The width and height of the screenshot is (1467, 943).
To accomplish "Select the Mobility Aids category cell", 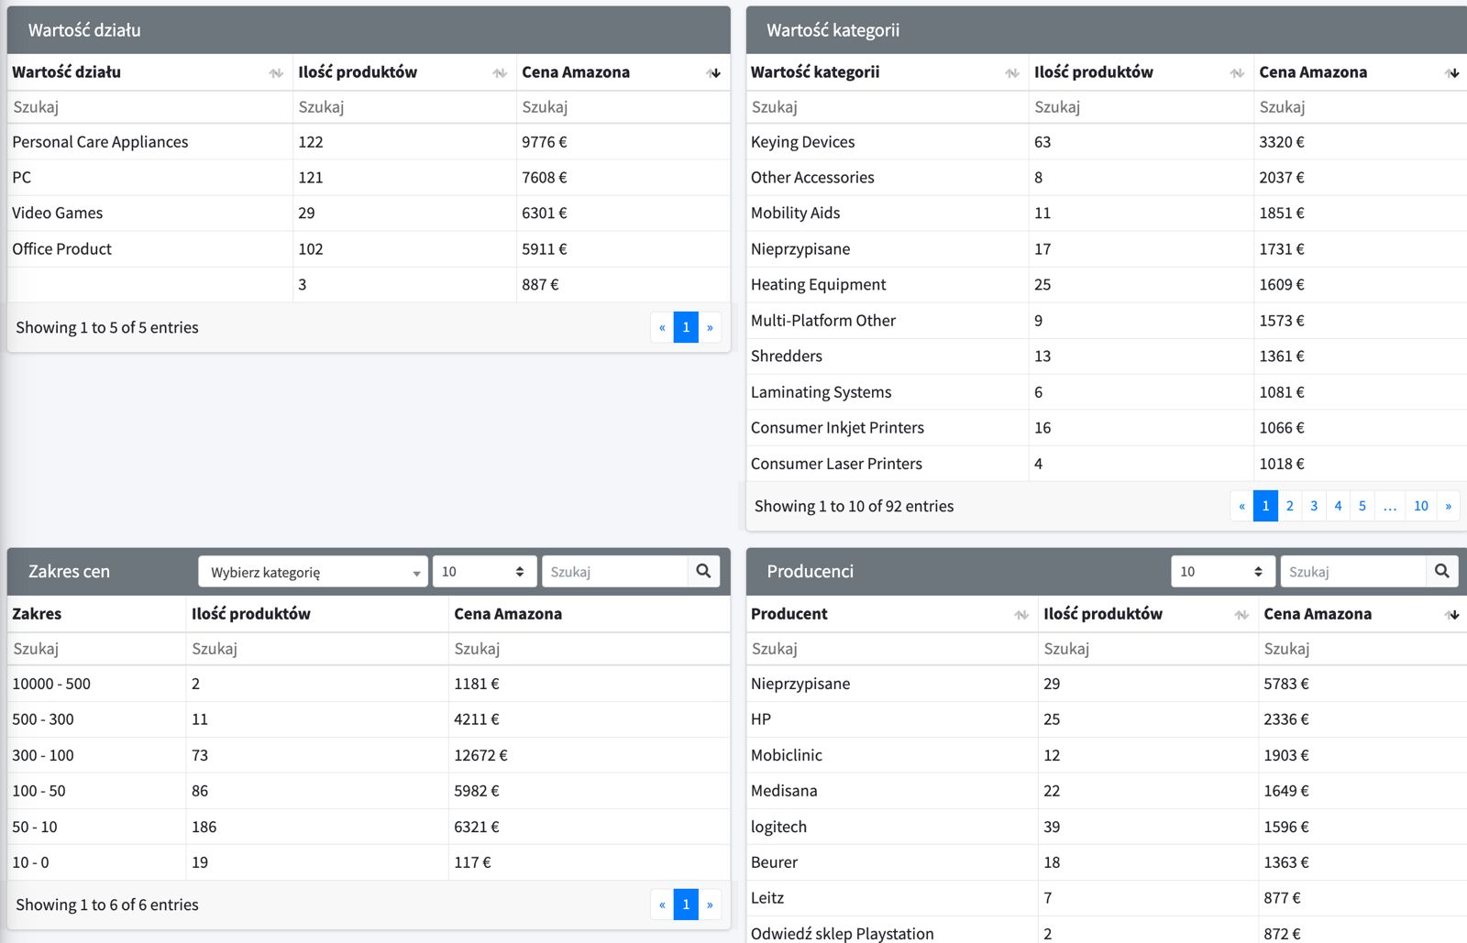I will 887,213.
